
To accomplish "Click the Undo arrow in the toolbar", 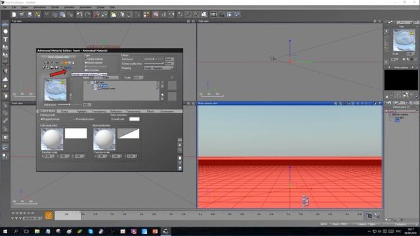I will pos(79,14).
